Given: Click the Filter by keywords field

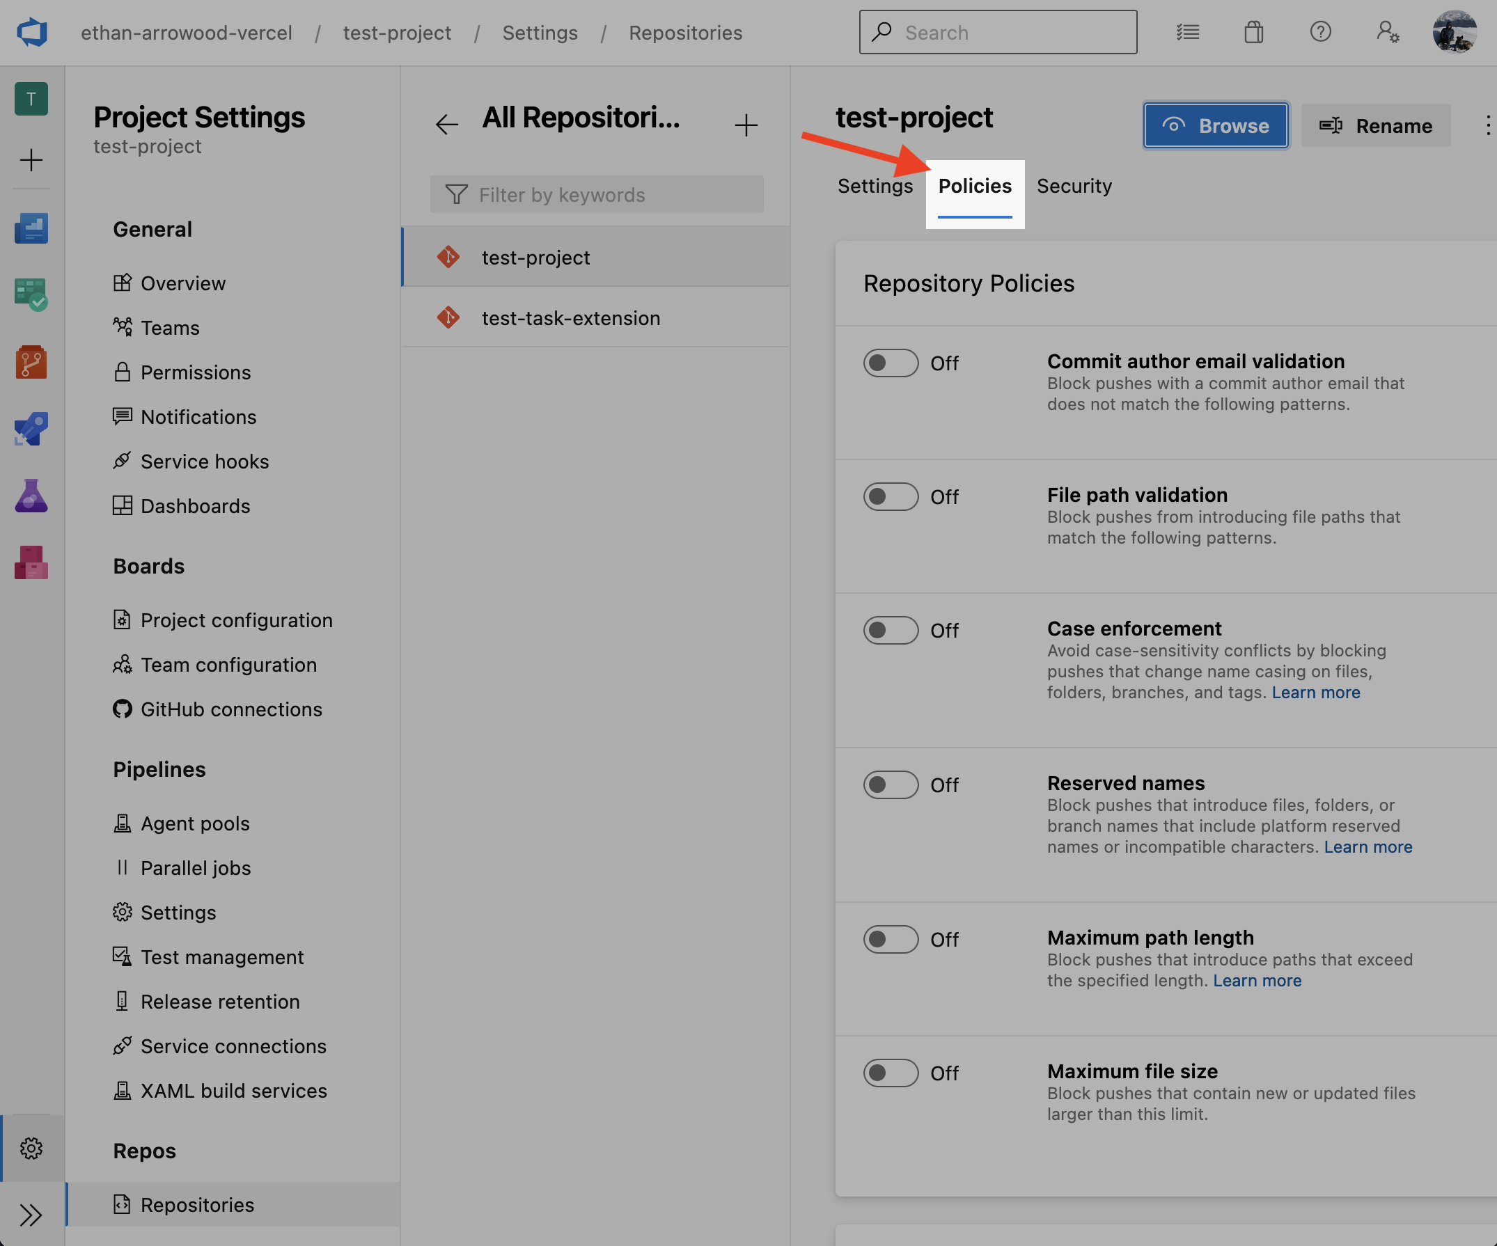Looking at the screenshot, I should point(597,194).
